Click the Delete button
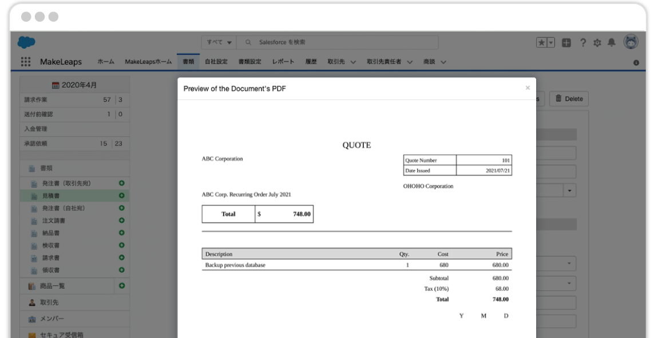The width and height of the screenshot is (658, 338). pyautogui.click(x=569, y=99)
